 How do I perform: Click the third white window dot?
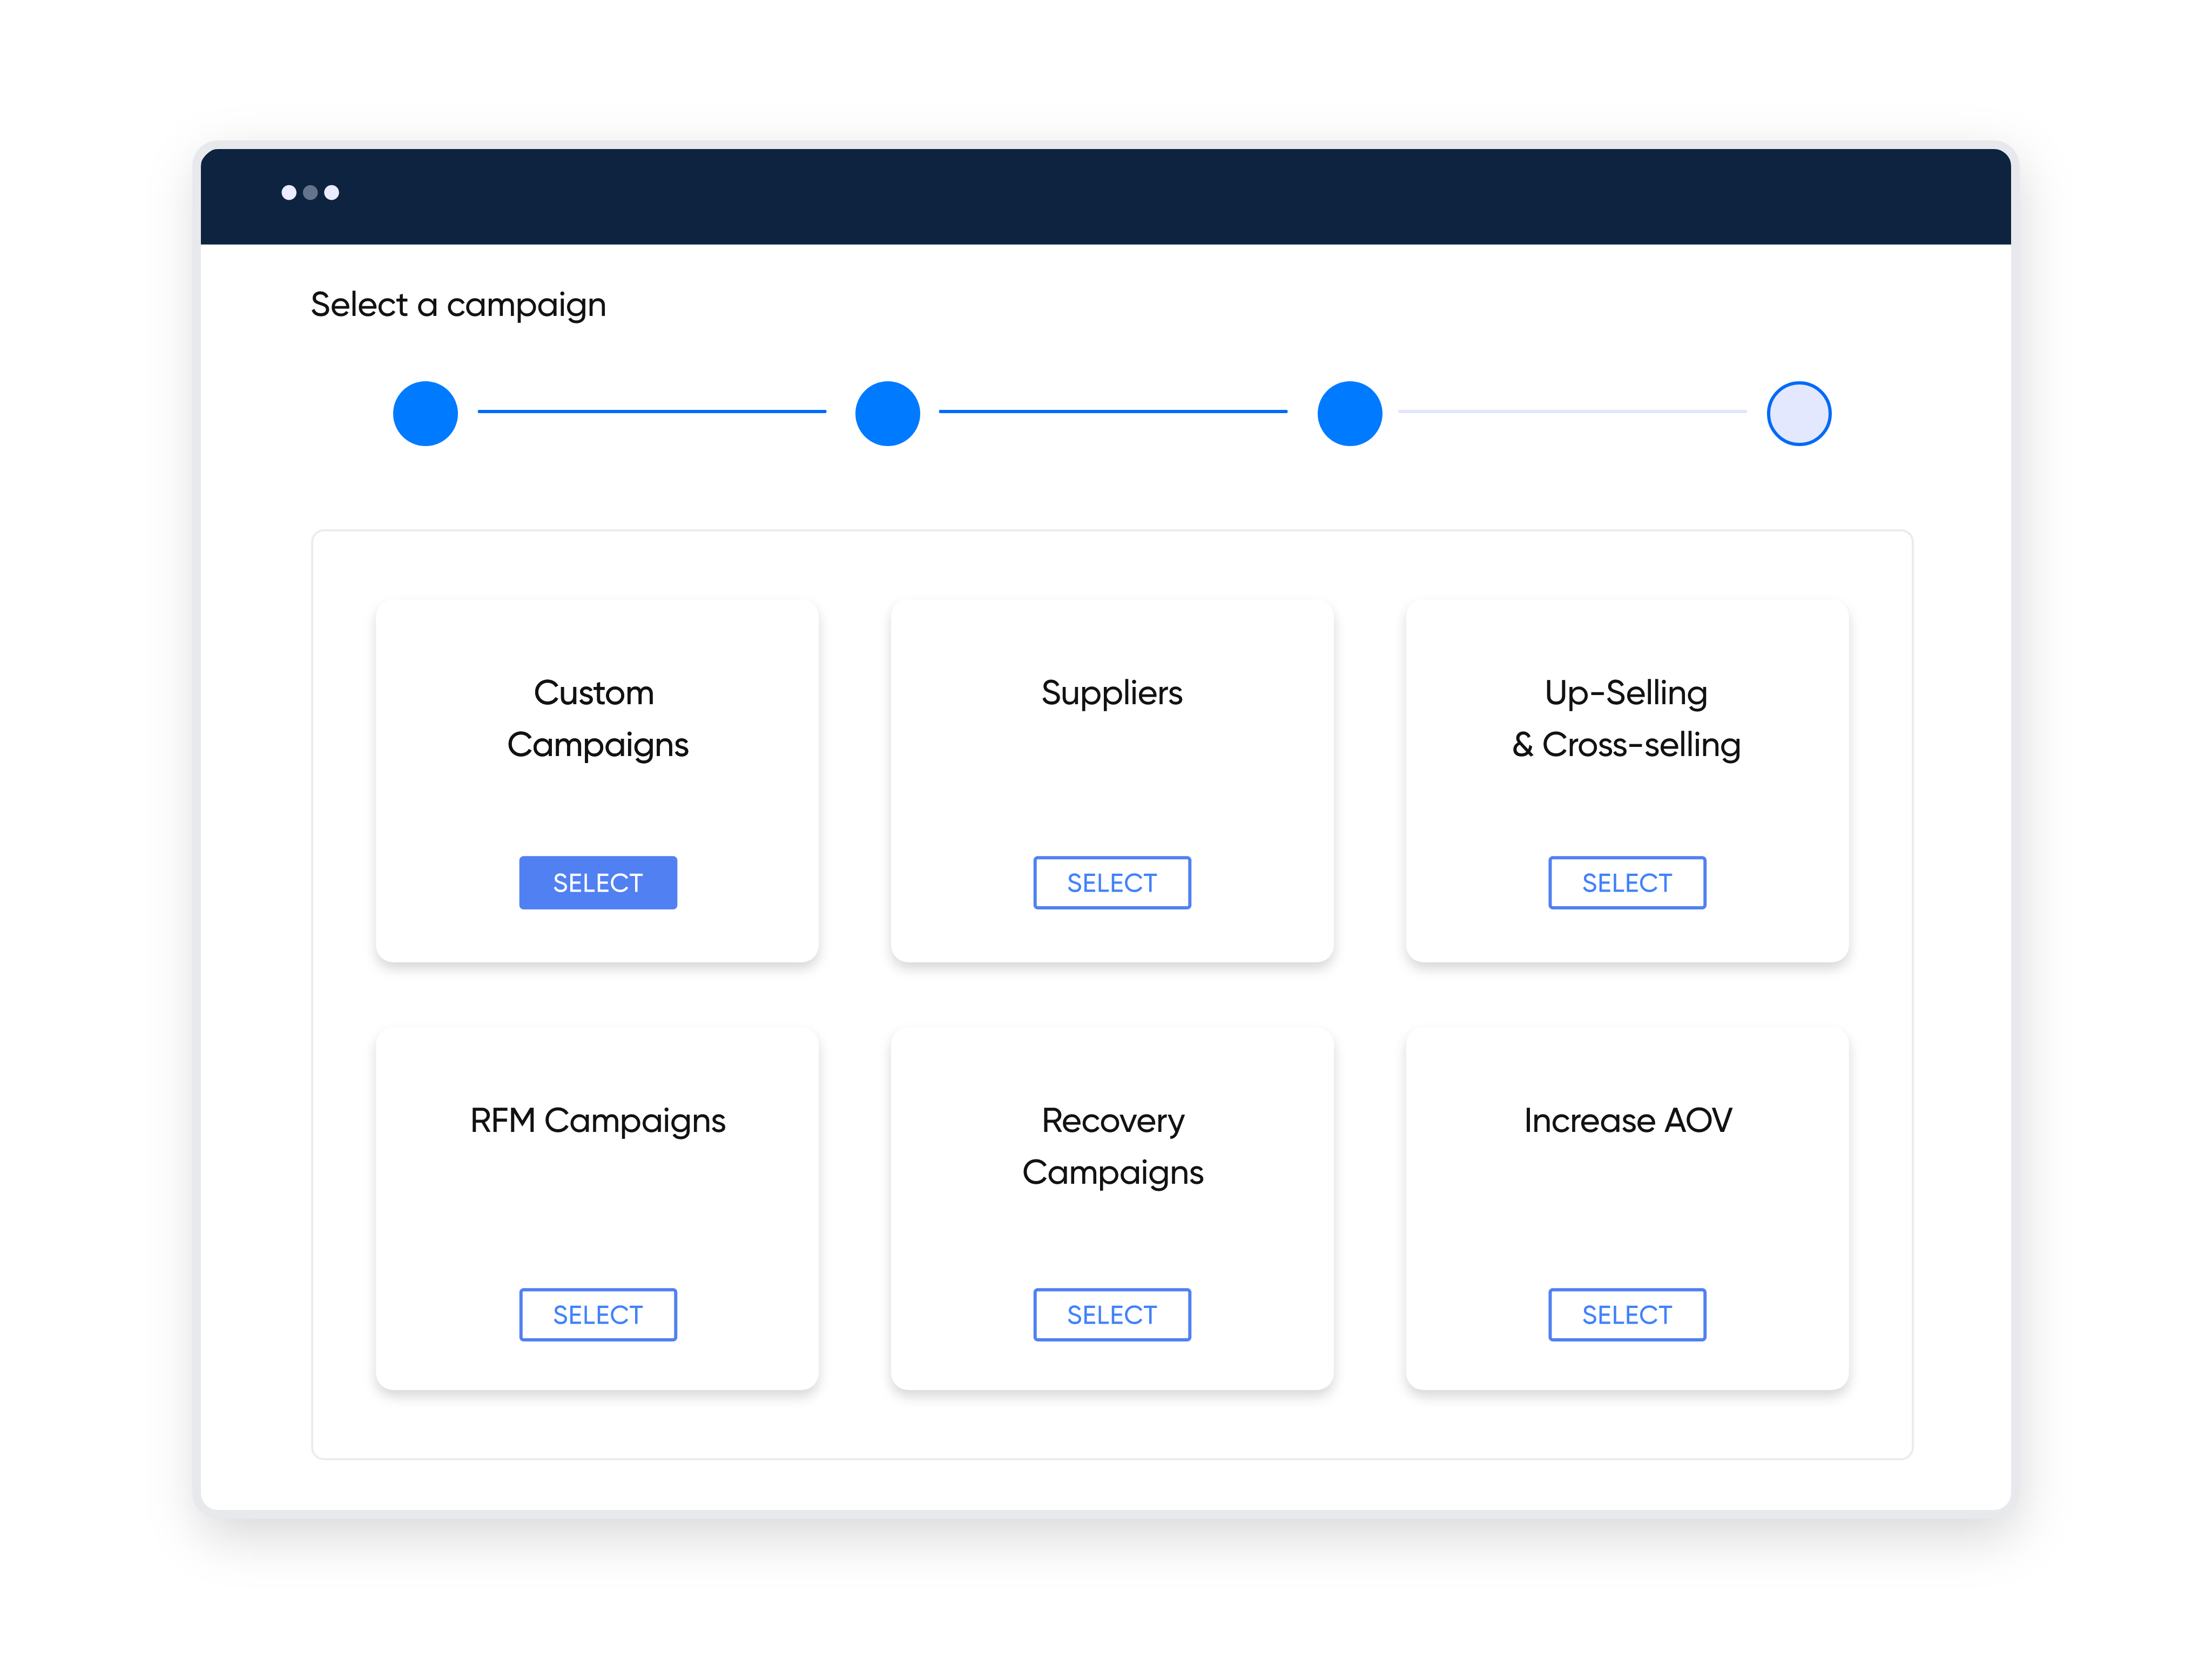[331, 192]
